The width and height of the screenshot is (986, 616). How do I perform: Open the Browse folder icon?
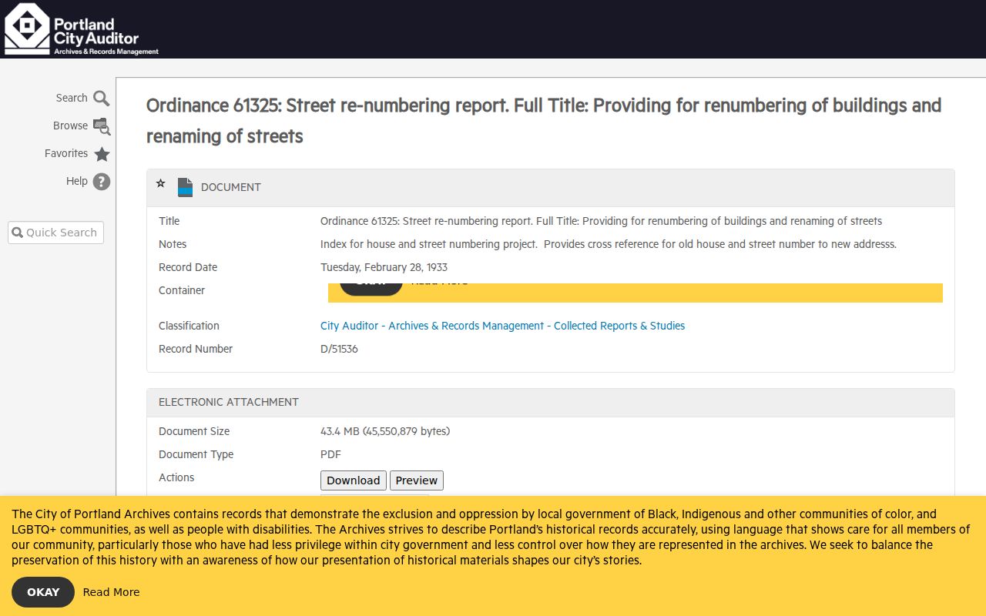tap(102, 126)
